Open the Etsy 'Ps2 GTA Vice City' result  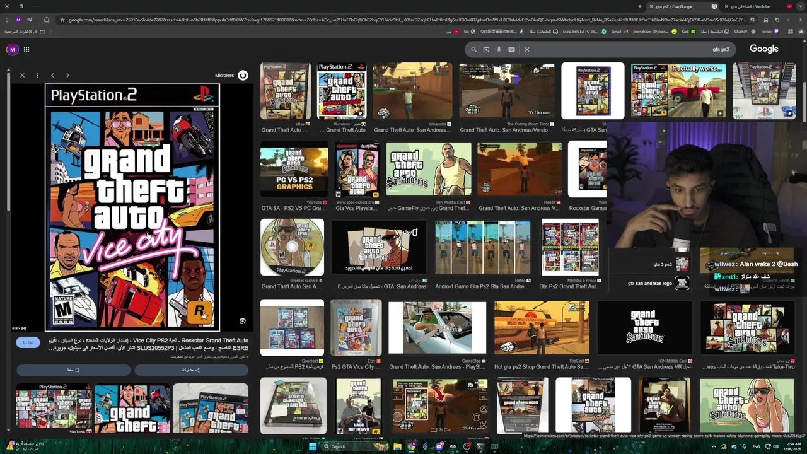(x=356, y=327)
